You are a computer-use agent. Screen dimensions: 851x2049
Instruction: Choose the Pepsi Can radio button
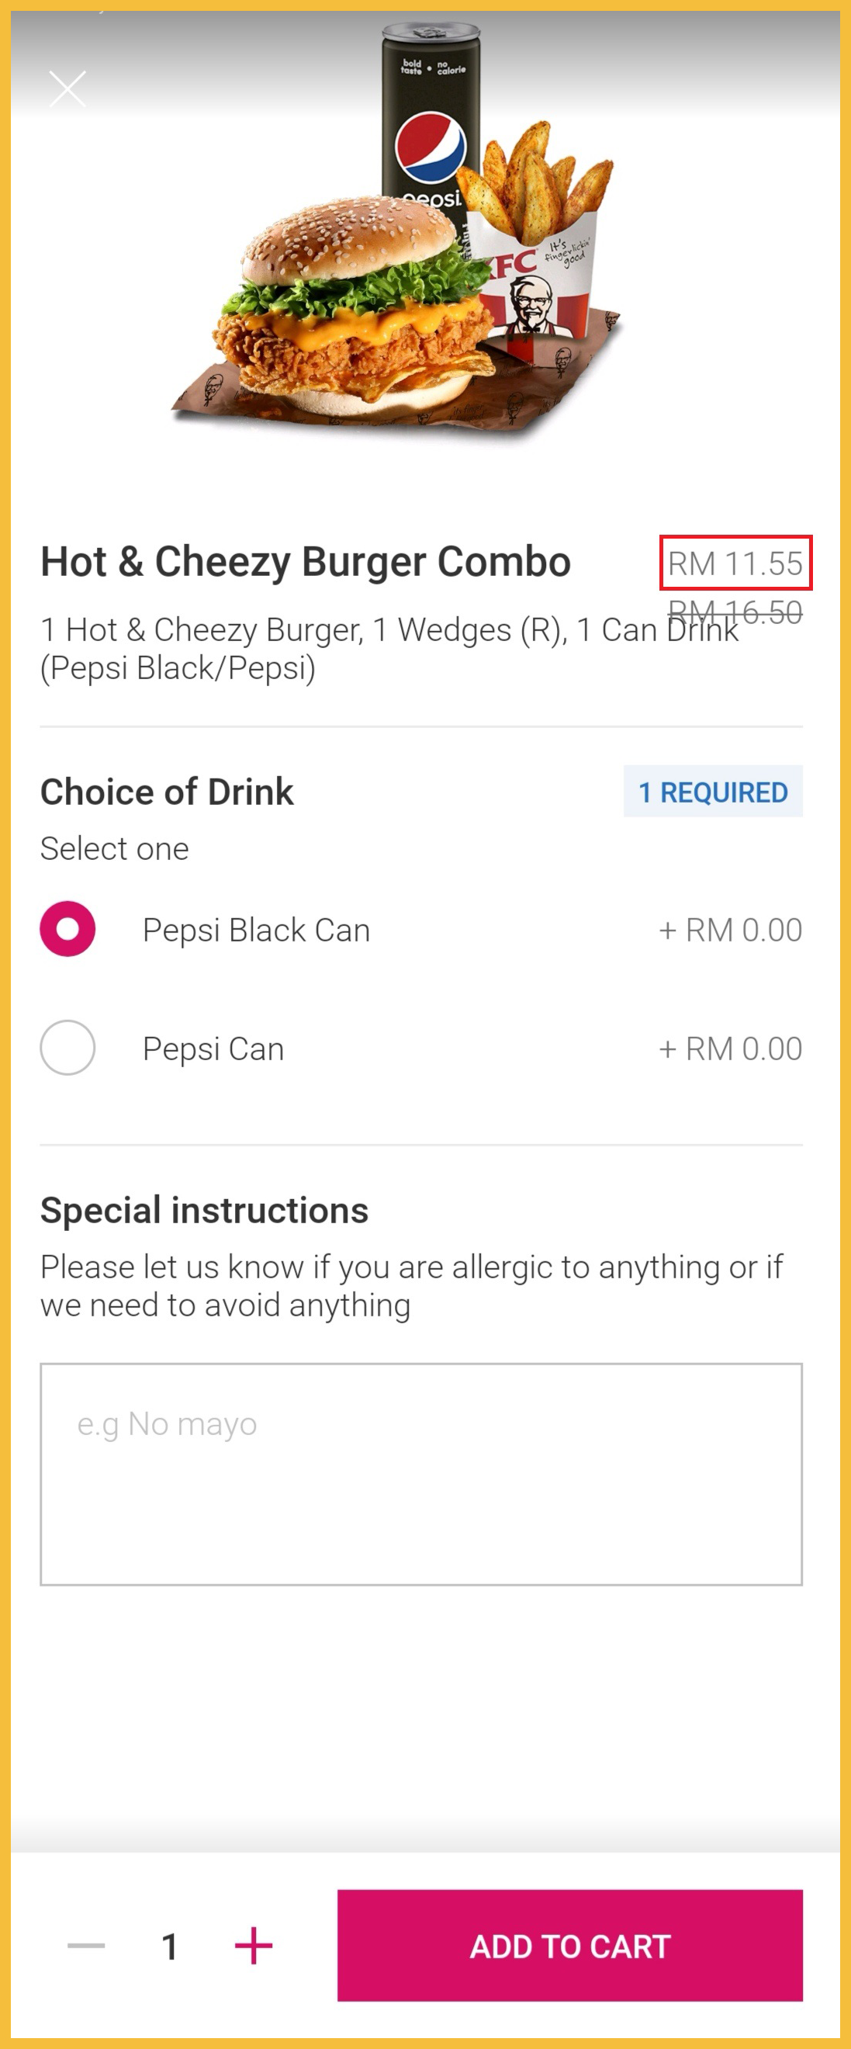coord(67,1048)
